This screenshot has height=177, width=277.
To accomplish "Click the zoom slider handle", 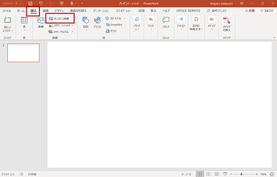I will pyautogui.click(x=241, y=174).
